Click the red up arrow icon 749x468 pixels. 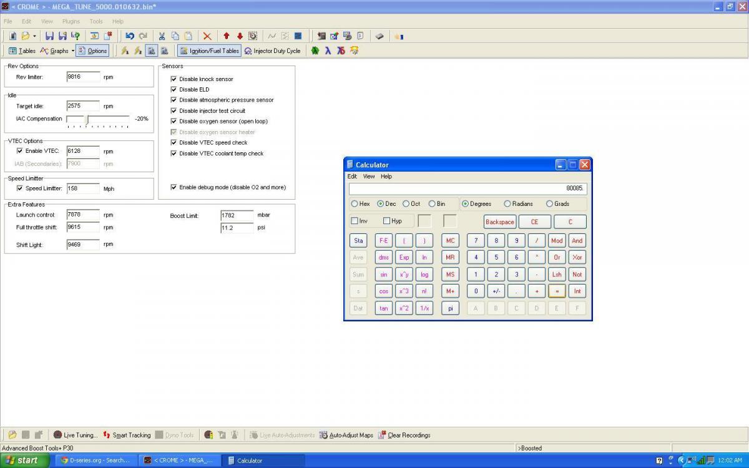coord(227,36)
